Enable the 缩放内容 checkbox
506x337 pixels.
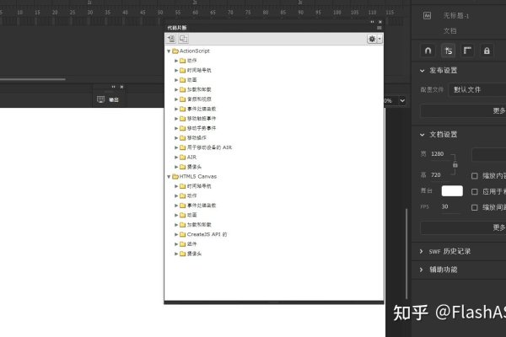point(474,176)
